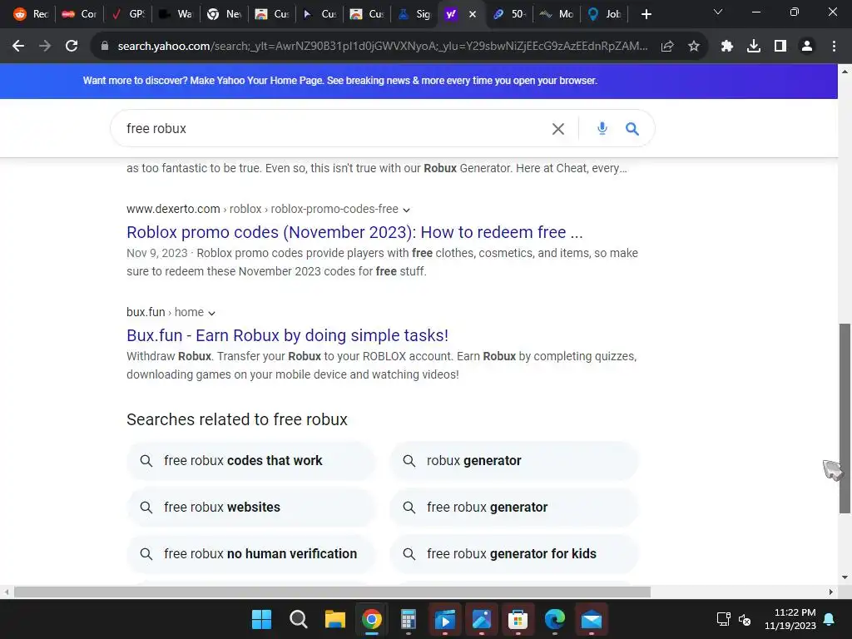Click the address bar URL
The image size is (852, 639).
pos(383,47)
